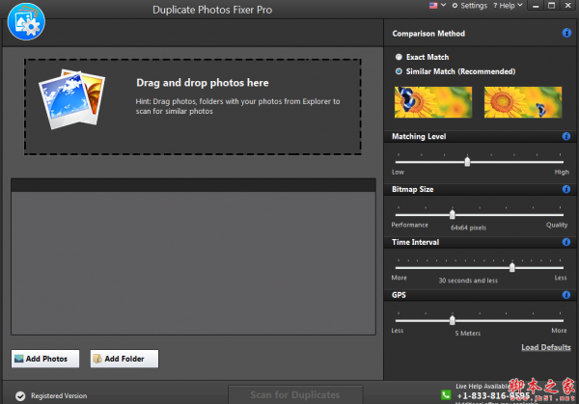Click Comparison Method info icon
This screenshot has width=579, height=404.
pos(566,33)
